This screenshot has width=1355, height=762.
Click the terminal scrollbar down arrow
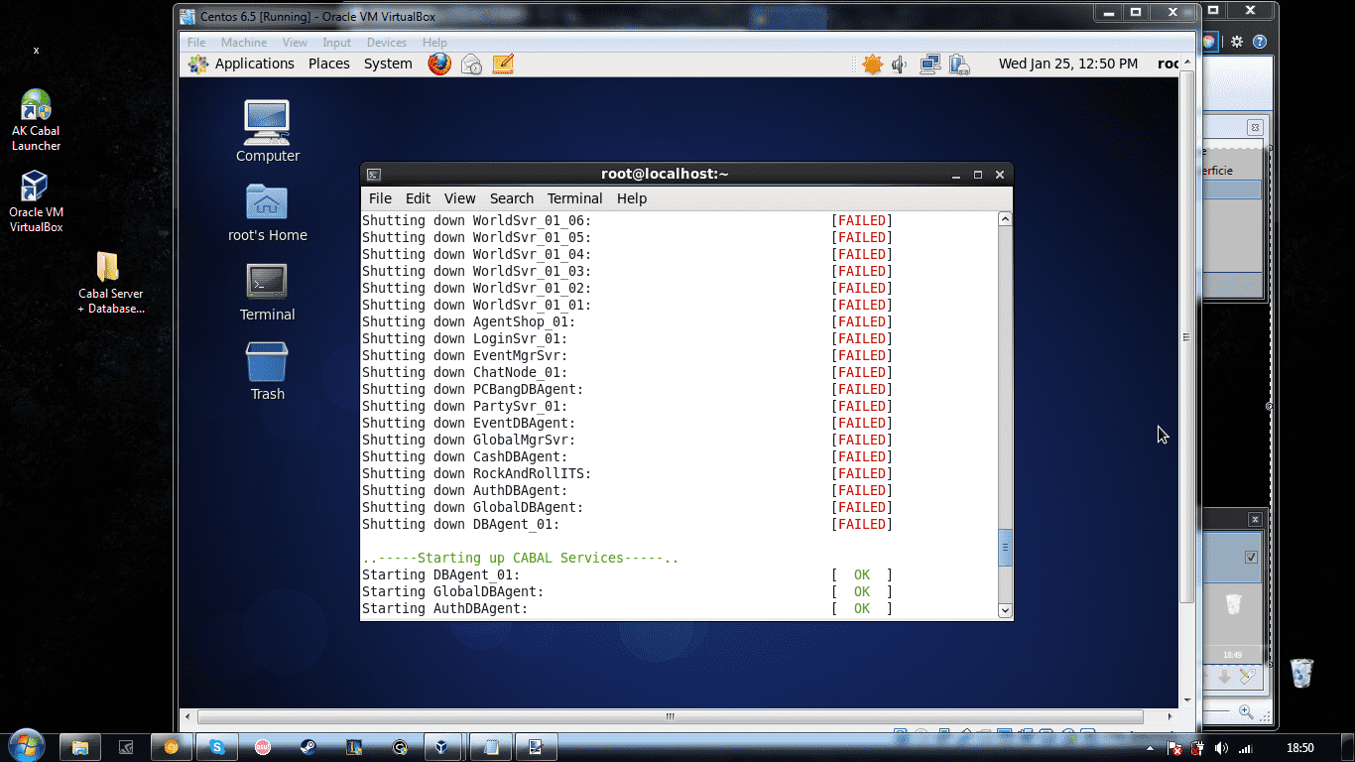click(1005, 610)
